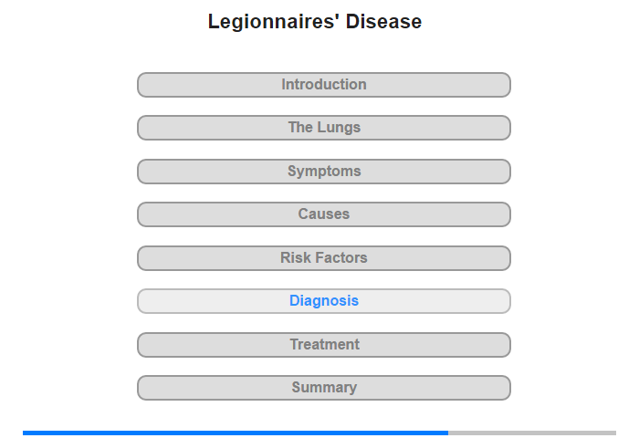The width and height of the screenshot is (639, 438).
Task: Click where the blue progress ends
Action: tap(448, 433)
